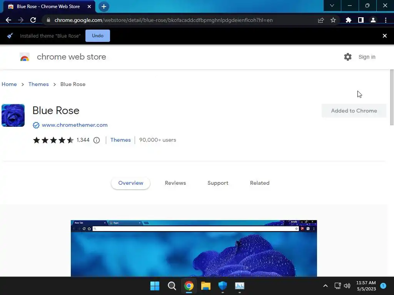Switch to the Related tab

pyautogui.click(x=260, y=183)
